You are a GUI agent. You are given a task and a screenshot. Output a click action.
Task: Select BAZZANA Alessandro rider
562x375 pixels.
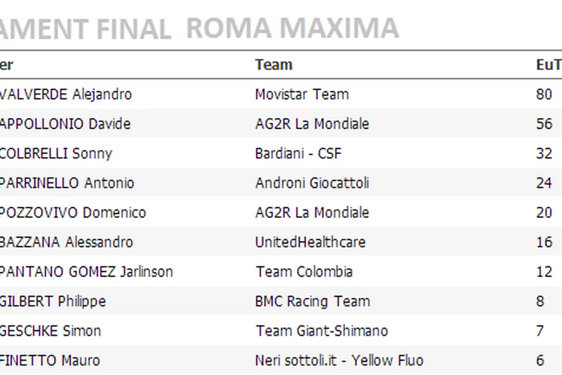click(x=66, y=242)
